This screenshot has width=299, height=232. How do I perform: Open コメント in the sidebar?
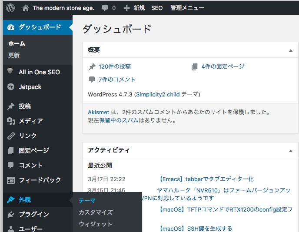38,165
